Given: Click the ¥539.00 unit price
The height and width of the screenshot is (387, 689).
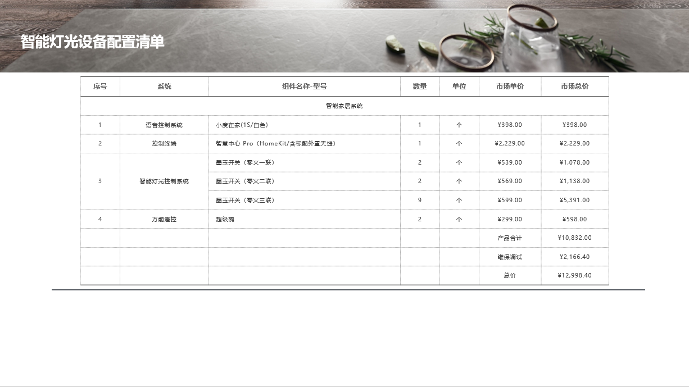Looking at the screenshot, I should tap(510, 163).
